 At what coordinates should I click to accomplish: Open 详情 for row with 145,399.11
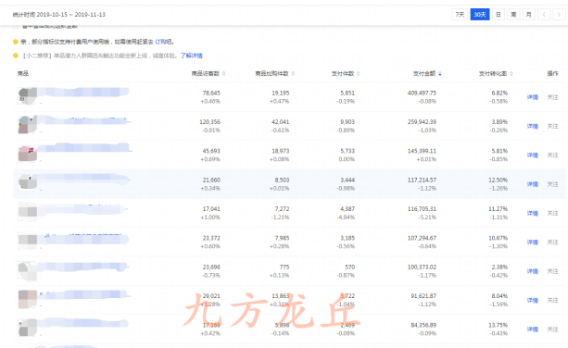point(532,155)
